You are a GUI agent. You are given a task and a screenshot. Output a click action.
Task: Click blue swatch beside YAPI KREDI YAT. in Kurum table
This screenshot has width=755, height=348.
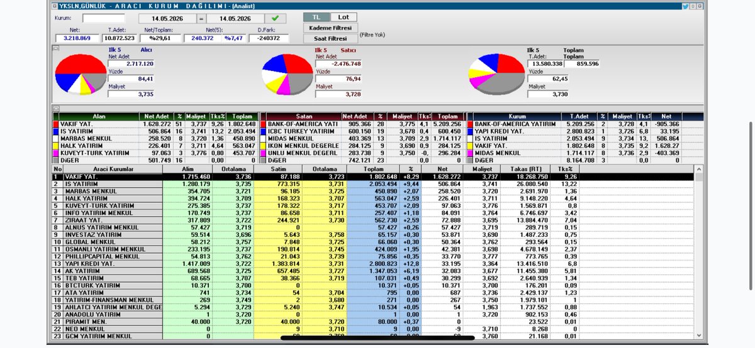point(471,132)
